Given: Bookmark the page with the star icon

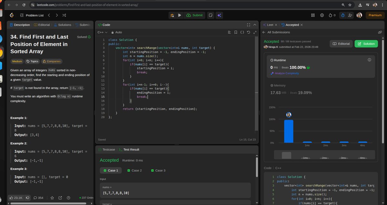Looking at the screenshot, I should [350, 5].
